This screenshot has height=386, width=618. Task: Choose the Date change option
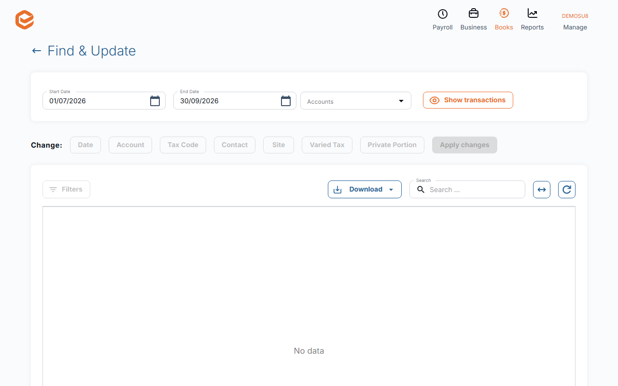click(85, 145)
